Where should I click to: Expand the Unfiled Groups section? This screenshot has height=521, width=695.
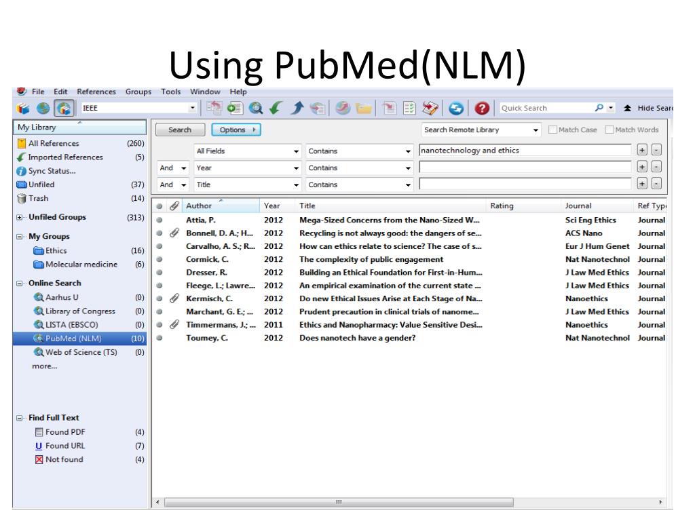[20, 218]
